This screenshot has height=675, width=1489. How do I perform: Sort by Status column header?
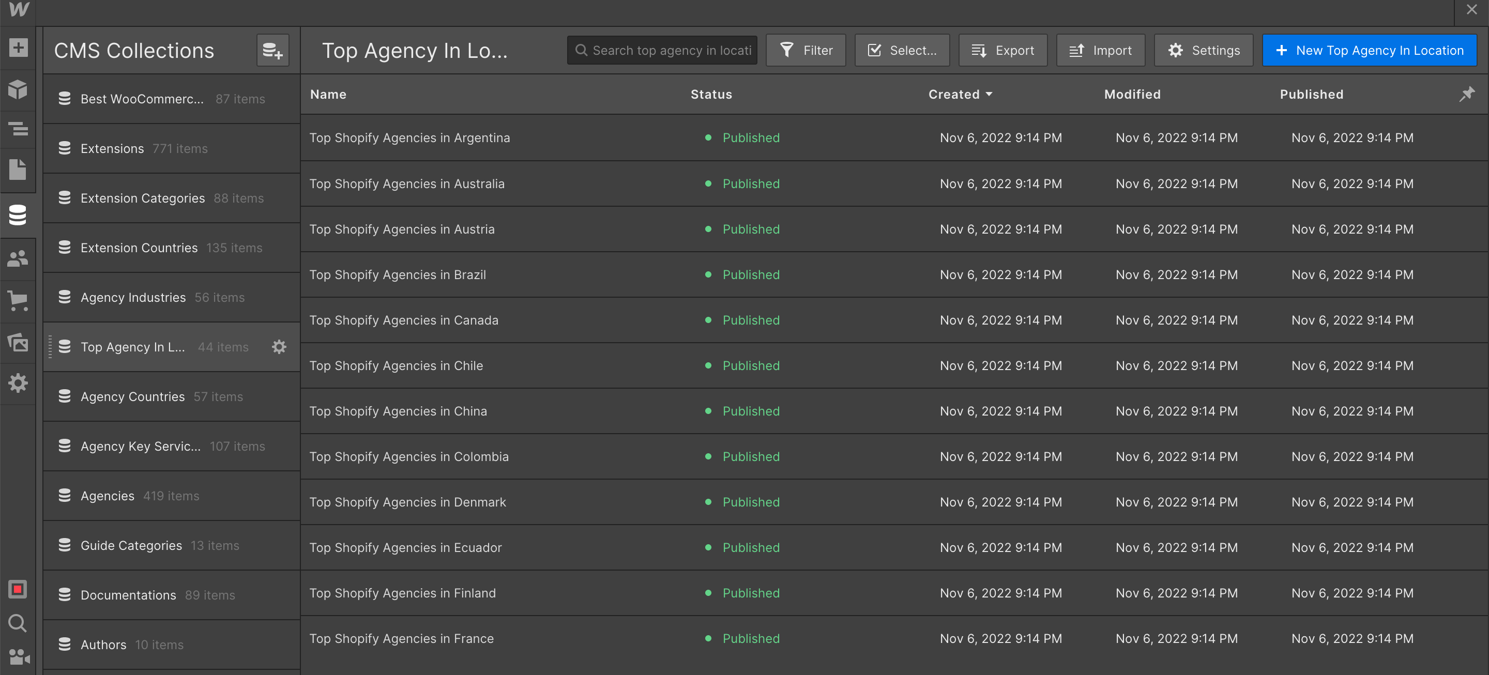coord(711,94)
